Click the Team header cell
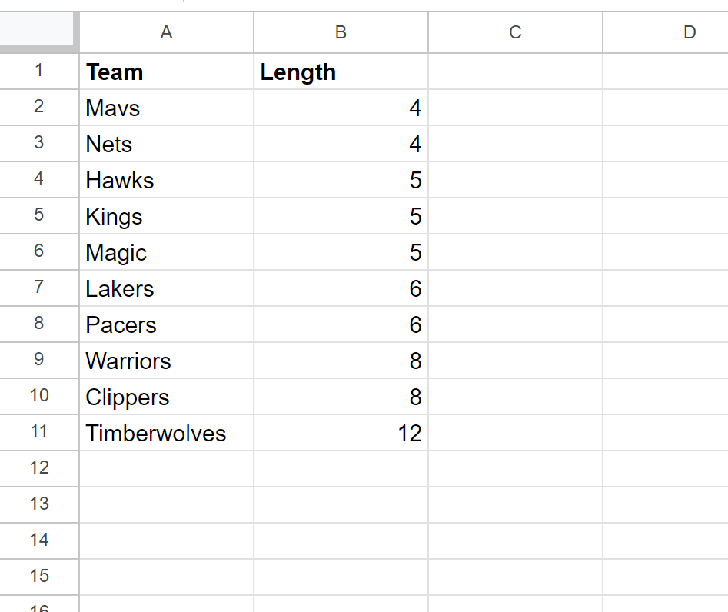Viewport: 728px width, 612px height. 167,71
